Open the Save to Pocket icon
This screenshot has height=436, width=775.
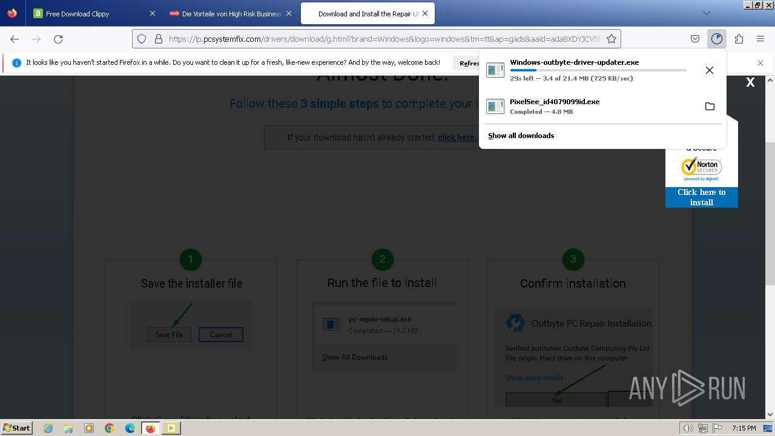pos(695,39)
